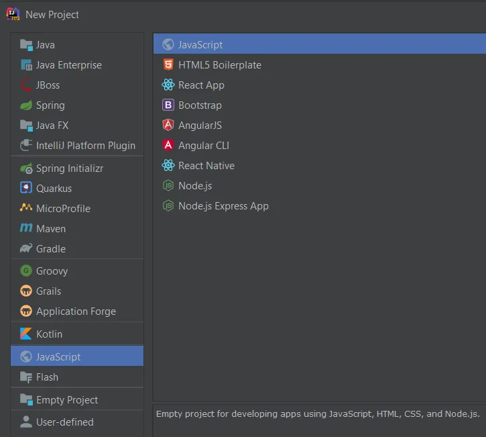Click the green Groovy icon
Screen dimensions: 486x437
26,271
